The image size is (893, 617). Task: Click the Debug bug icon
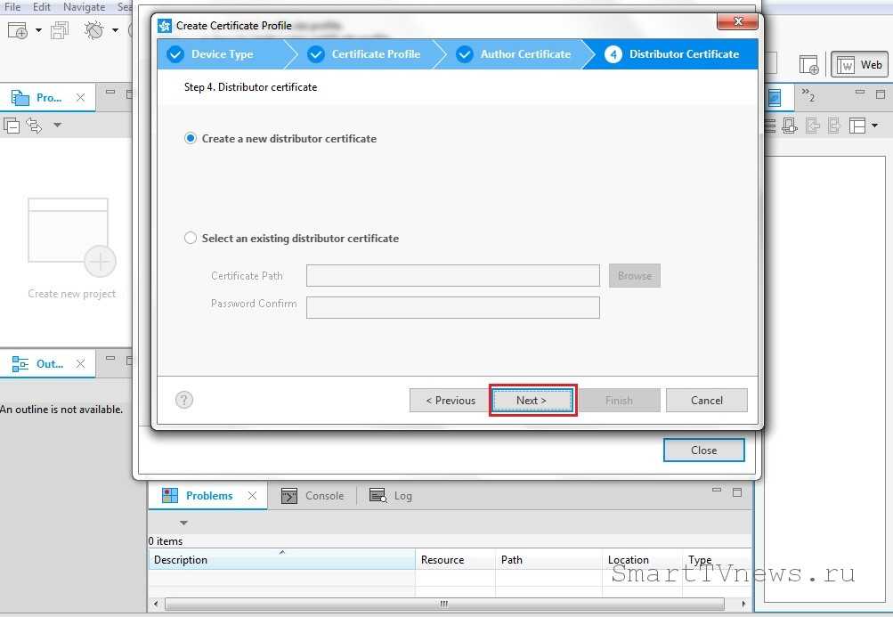pos(94,30)
